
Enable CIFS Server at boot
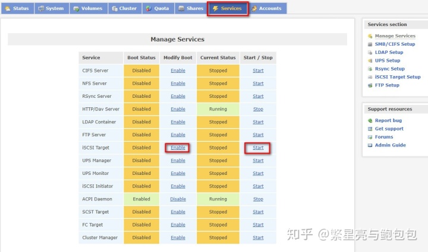[178, 71]
